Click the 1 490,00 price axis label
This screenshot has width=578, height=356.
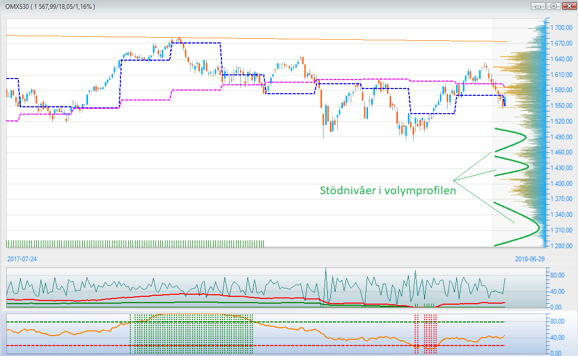click(562, 137)
